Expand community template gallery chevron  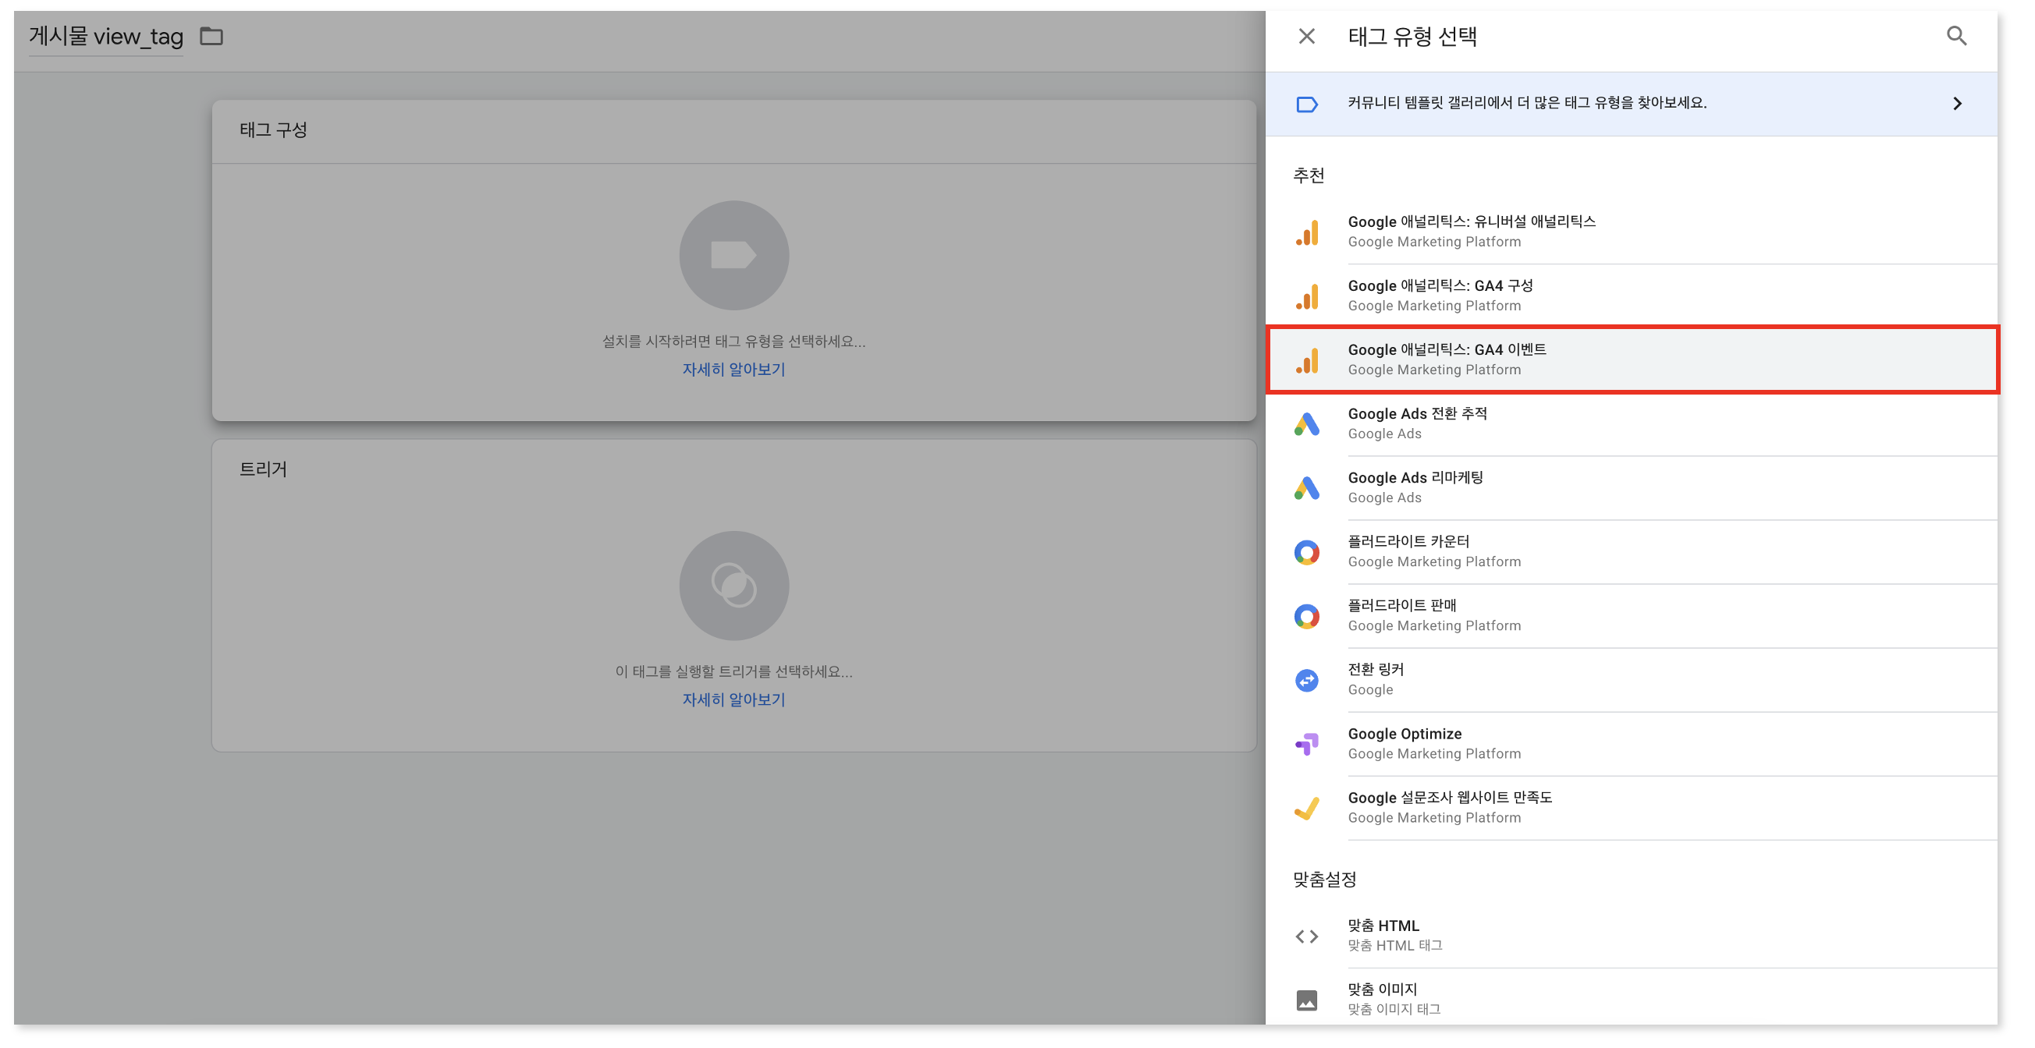coord(1957,104)
